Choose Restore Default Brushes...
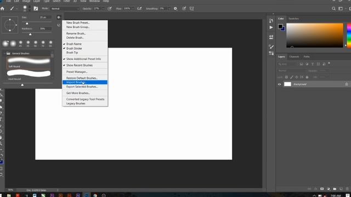351x197 pixels. click(x=82, y=78)
